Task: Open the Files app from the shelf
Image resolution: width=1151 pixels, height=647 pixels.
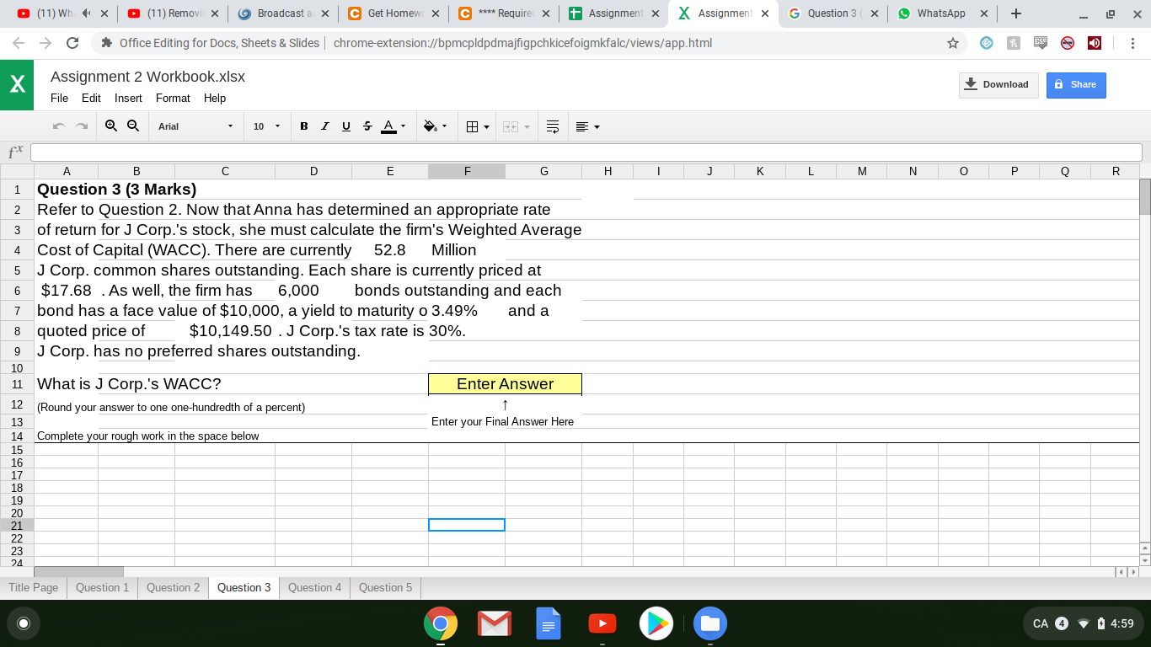Action: point(709,623)
